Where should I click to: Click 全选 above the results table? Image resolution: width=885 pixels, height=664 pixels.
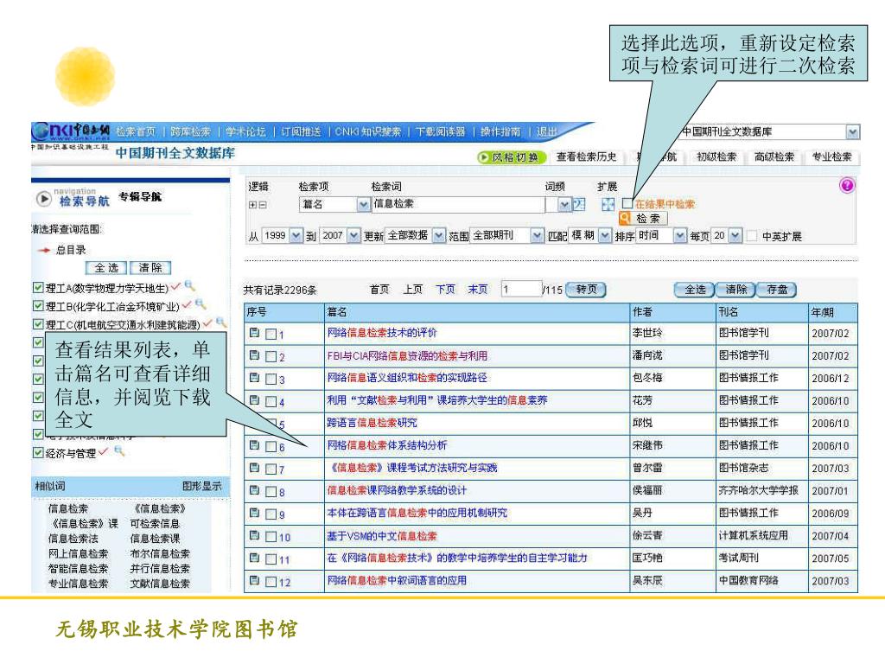(x=695, y=290)
